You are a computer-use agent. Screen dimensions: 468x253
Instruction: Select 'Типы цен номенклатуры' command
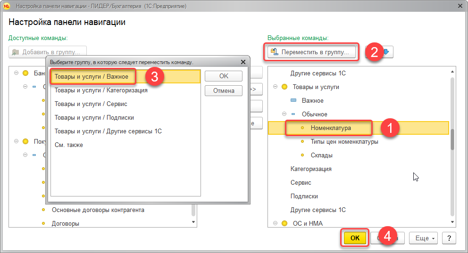click(x=344, y=141)
